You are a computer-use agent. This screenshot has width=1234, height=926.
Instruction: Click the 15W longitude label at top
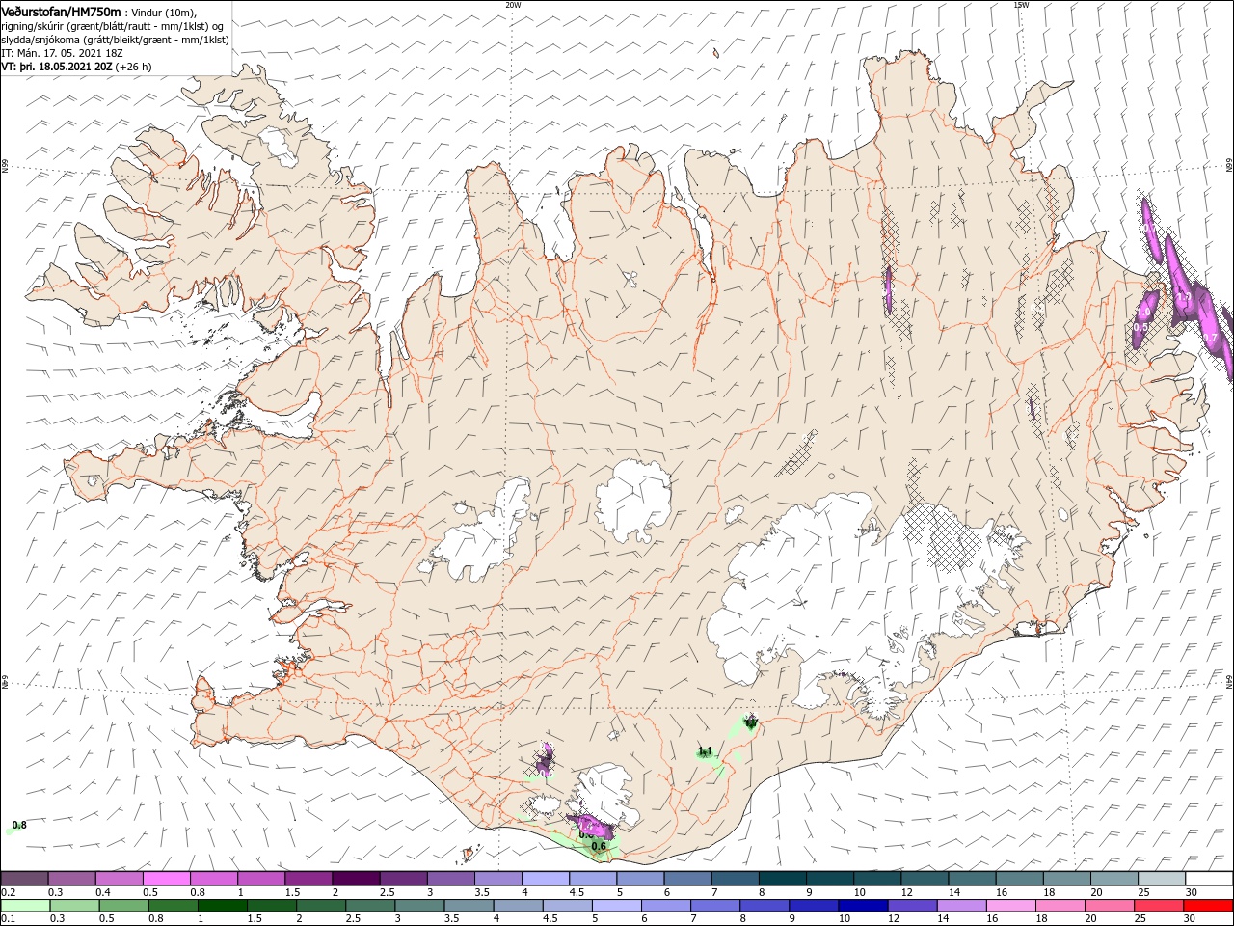coord(1021,5)
